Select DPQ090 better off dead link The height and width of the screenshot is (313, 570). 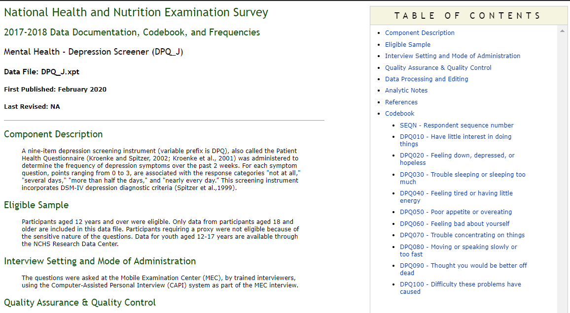463,266
